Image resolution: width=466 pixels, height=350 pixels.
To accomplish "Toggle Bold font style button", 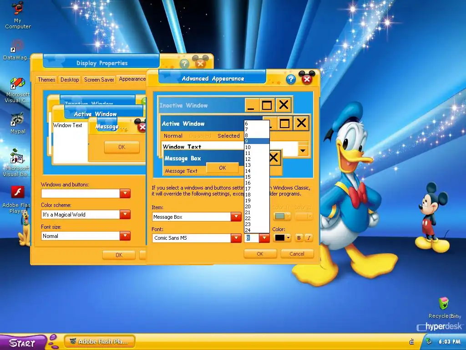I will click(x=299, y=237).
